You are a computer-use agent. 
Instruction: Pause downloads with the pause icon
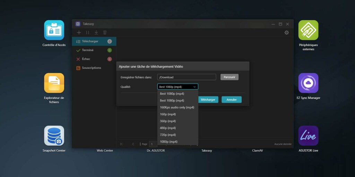point(88,32)
